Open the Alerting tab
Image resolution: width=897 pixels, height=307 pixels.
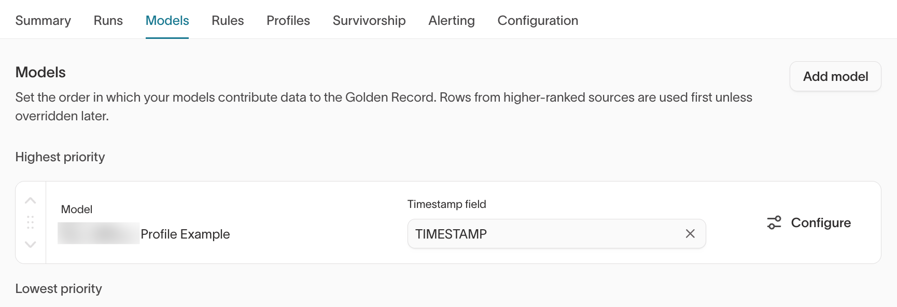(x=452, y=21)
